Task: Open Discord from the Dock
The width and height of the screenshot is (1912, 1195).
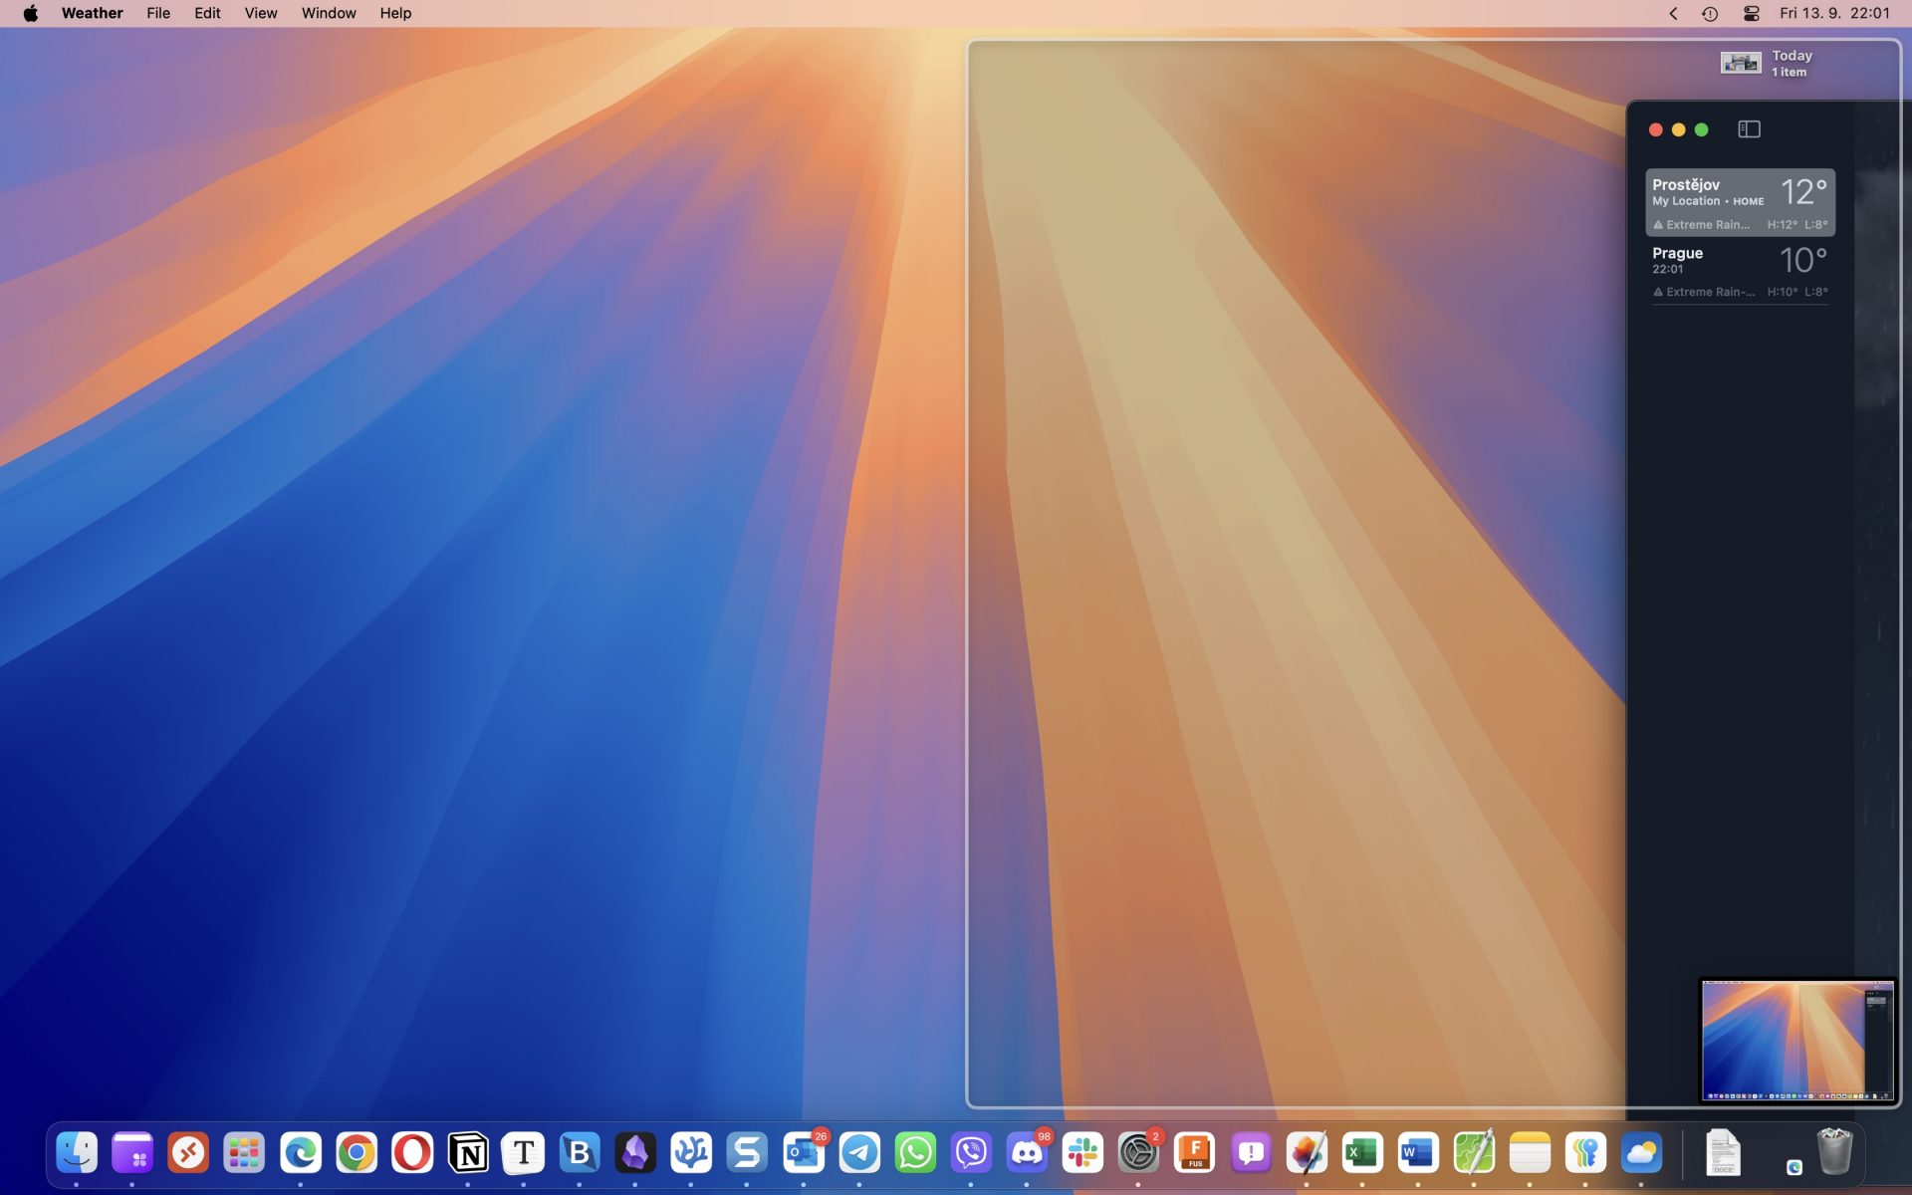Action: [x=1028, y=1153]
